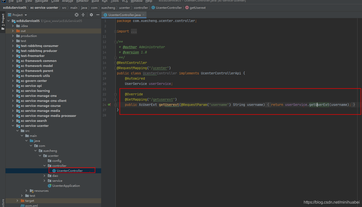Screen dimensions: 362x207
Task: Select test-freemarker module
Action: (33, 56)
